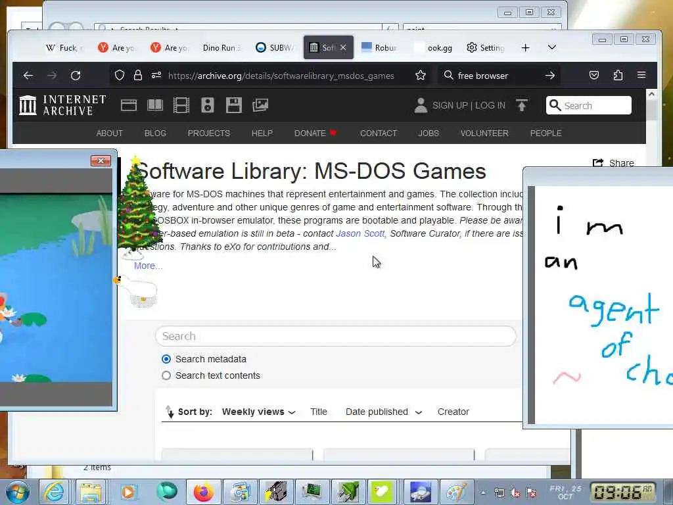Click the upload arrow icon
Image resolution: width=673 pixels, height=505 pixels.
click(521, 105)
